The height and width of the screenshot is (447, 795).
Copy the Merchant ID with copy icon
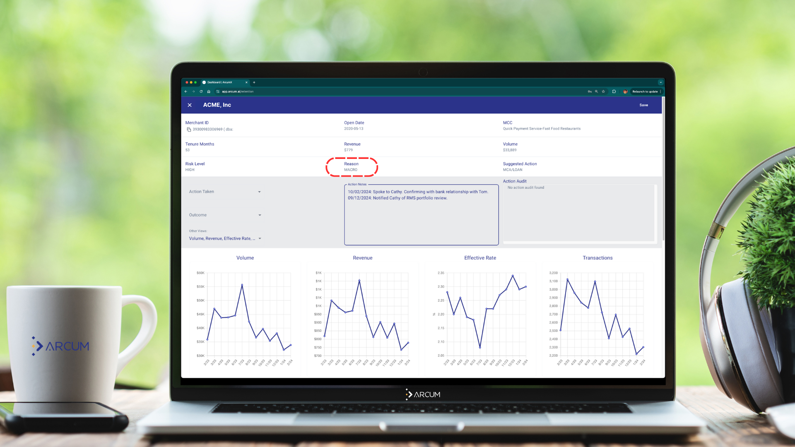click(189, 130)
